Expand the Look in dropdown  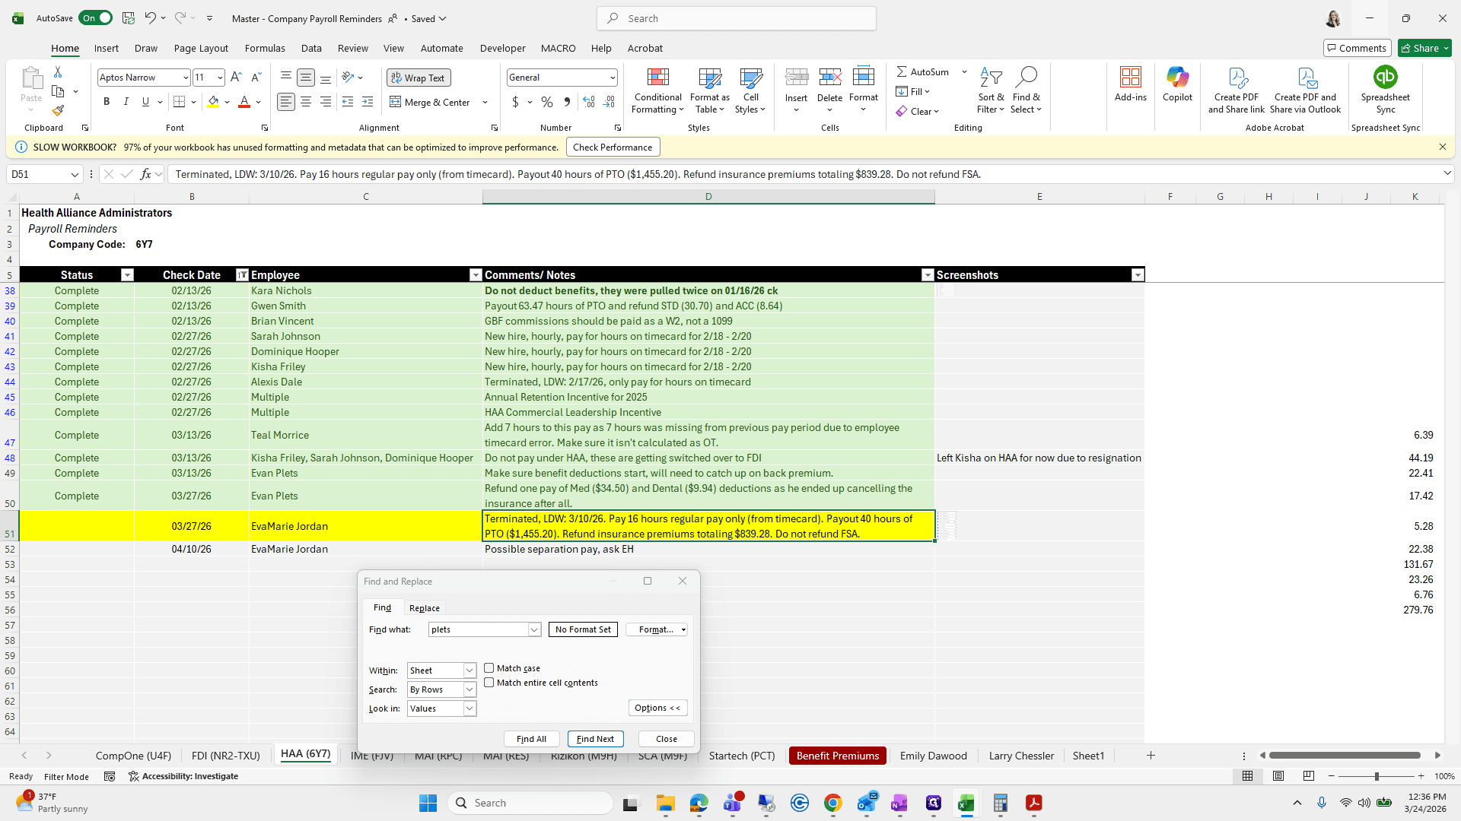pos(469,708)
